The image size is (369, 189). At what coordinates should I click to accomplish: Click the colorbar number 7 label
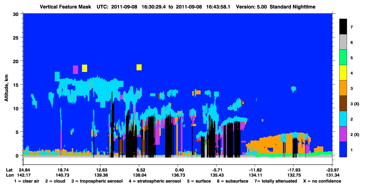click(x=352, y=27)
